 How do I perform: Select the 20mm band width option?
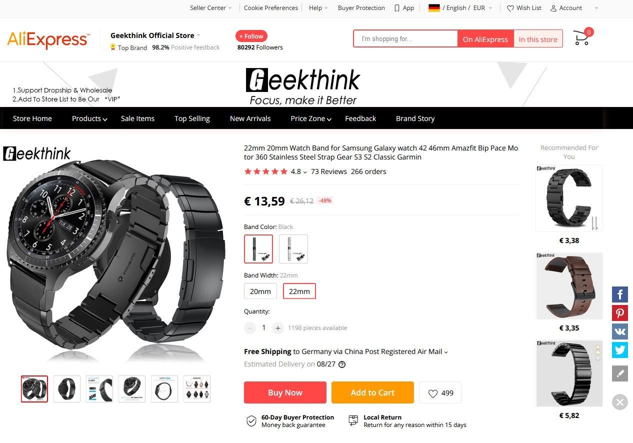[260, 291]
